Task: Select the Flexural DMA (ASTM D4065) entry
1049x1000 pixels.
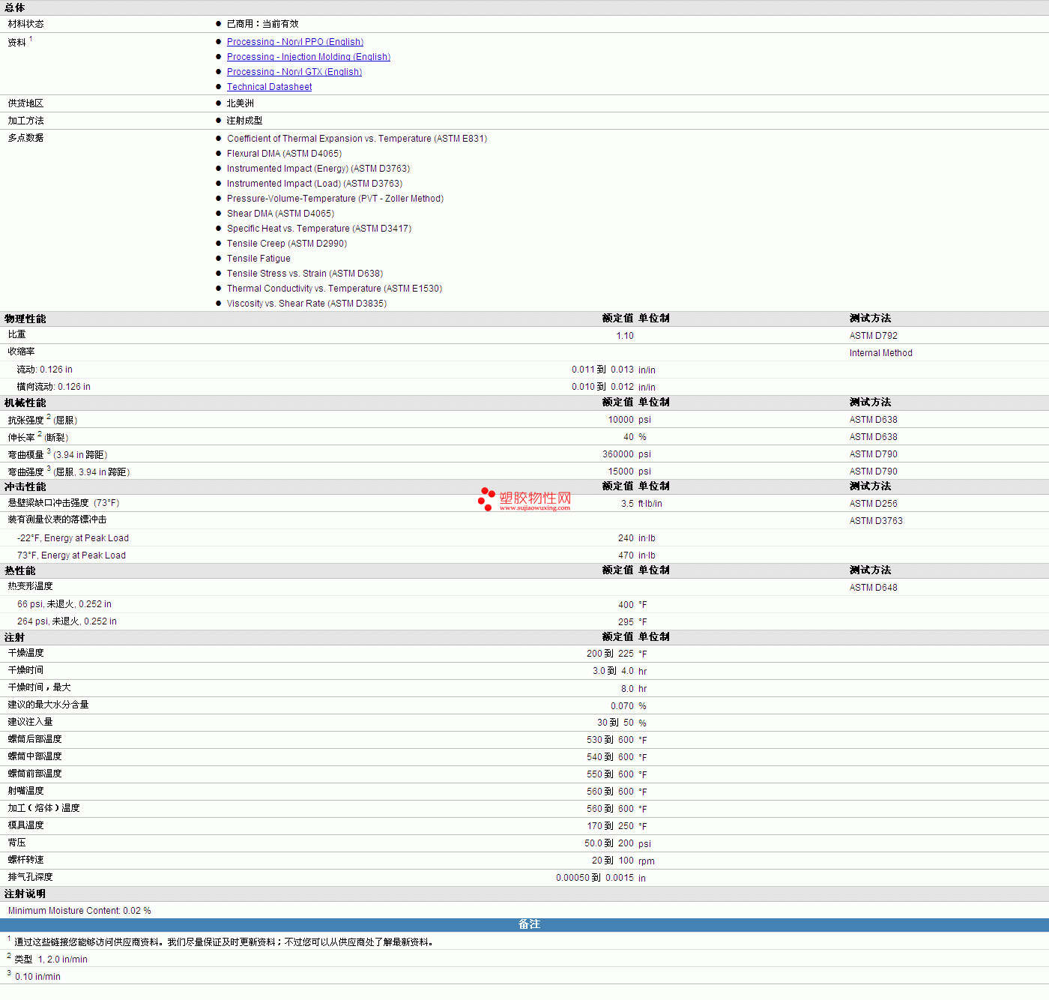Action: (284, 154)
